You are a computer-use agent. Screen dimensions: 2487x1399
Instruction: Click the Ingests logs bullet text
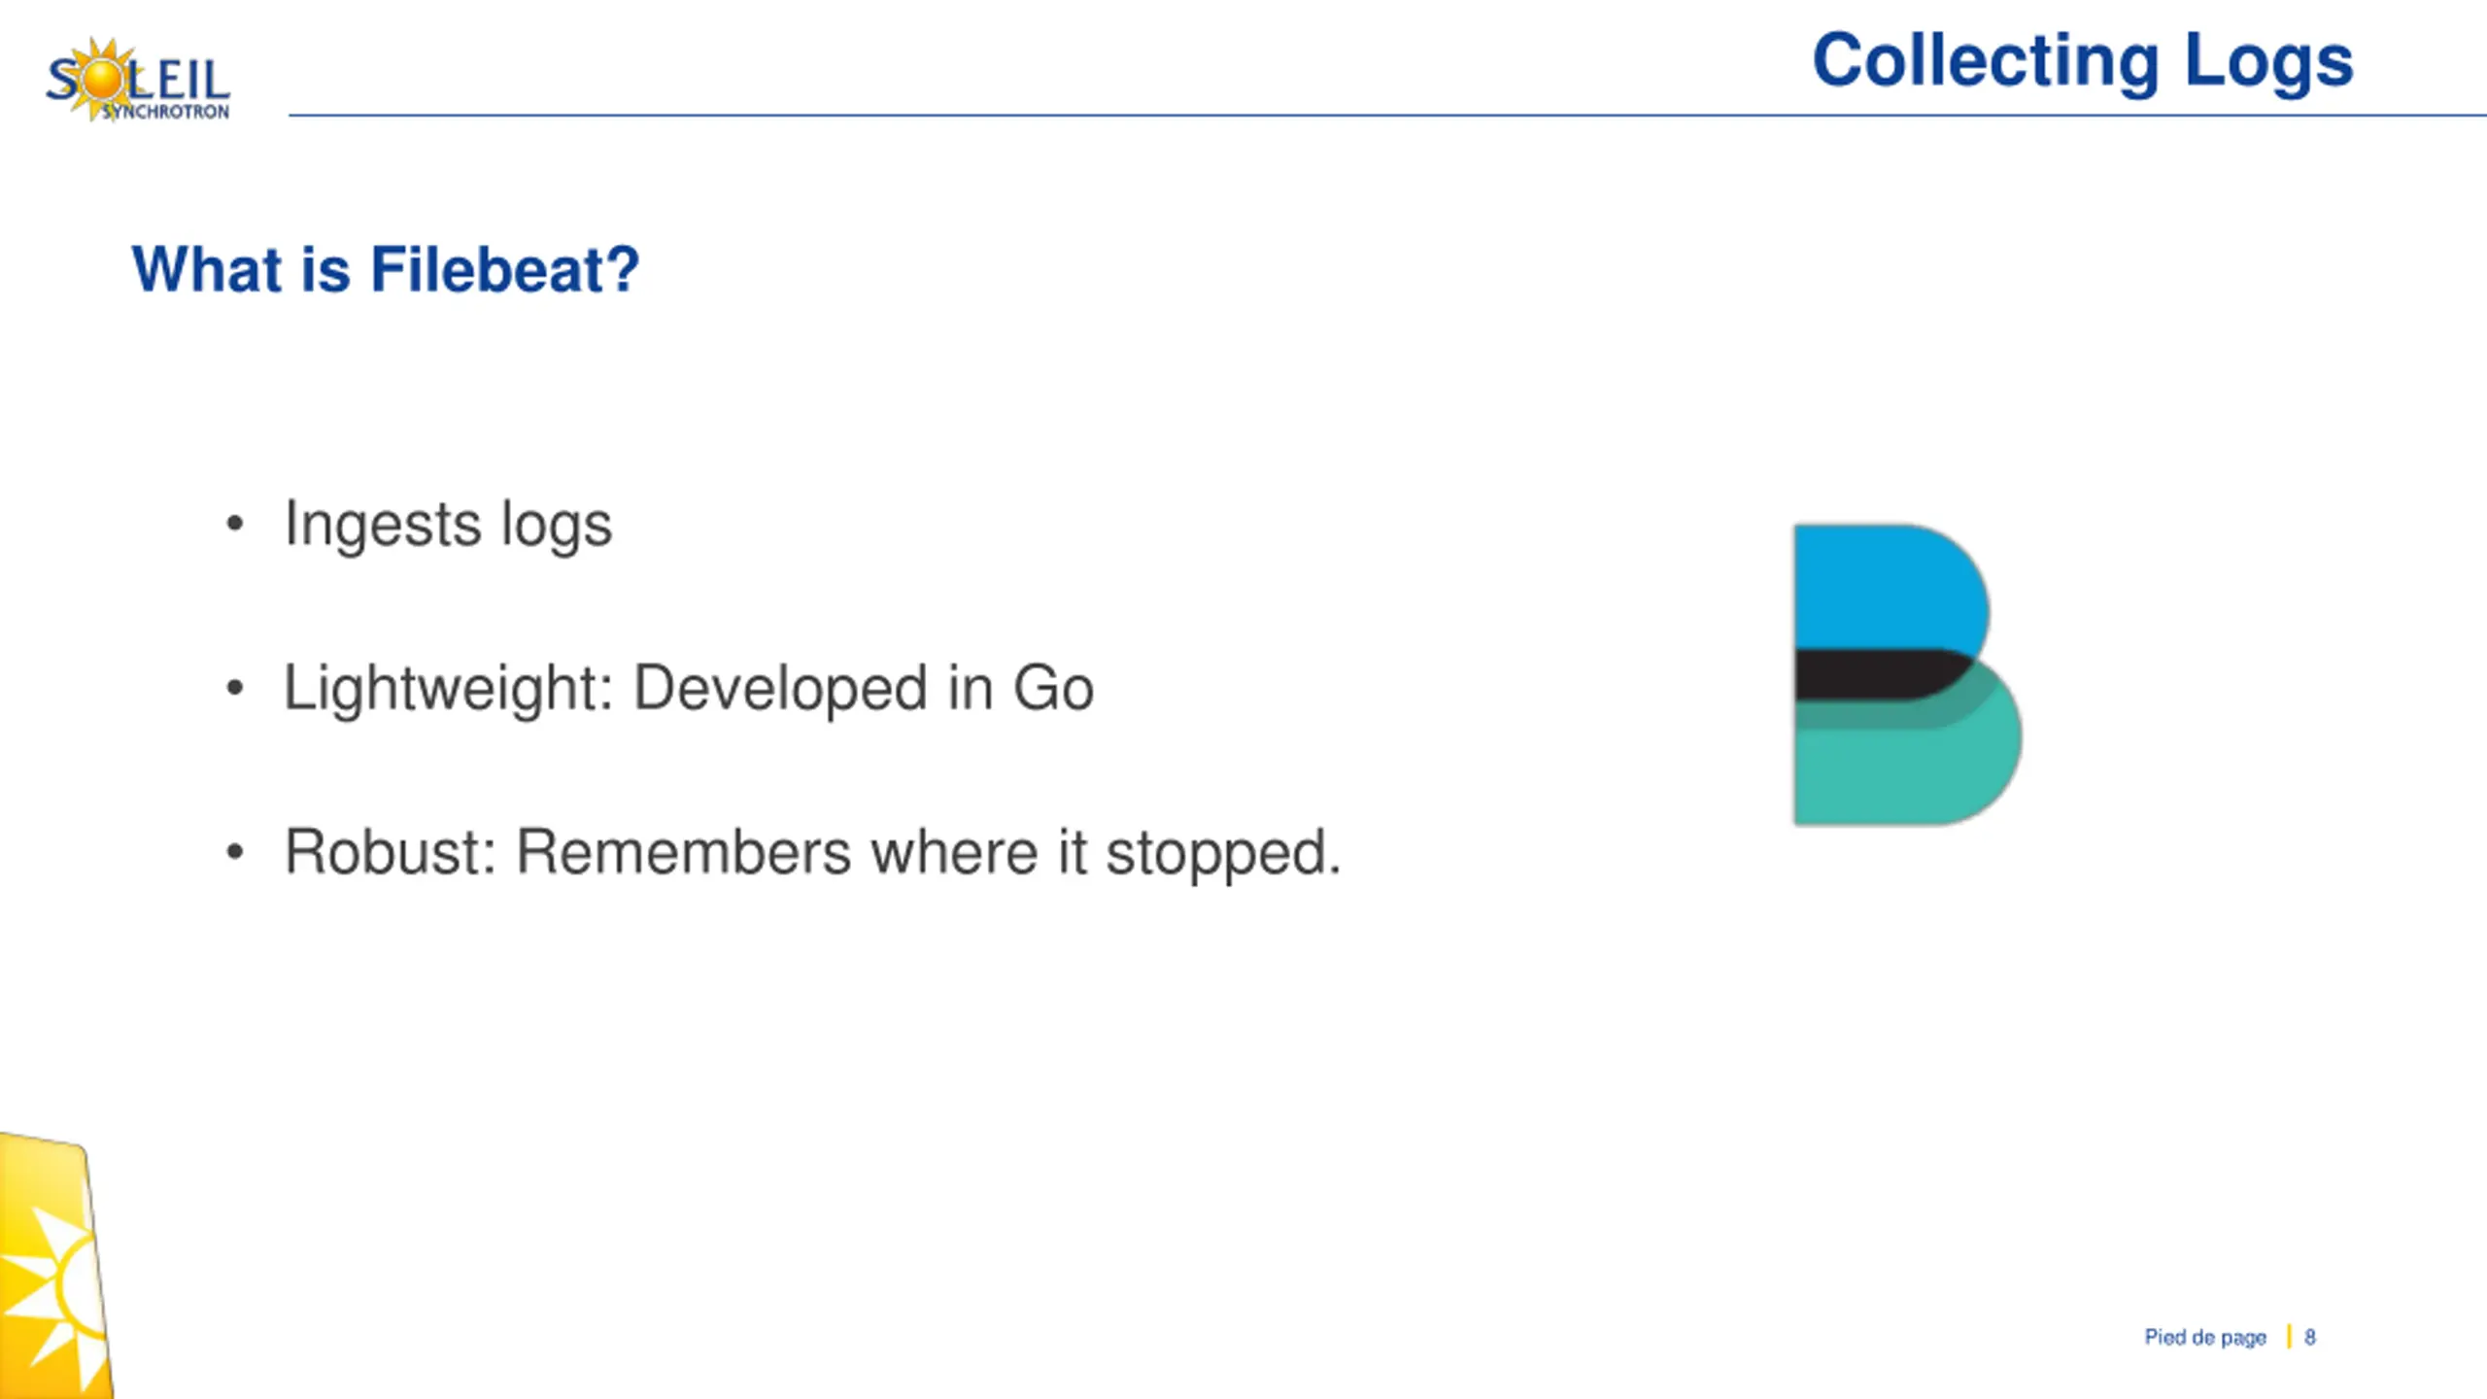(x=448, y=526)
